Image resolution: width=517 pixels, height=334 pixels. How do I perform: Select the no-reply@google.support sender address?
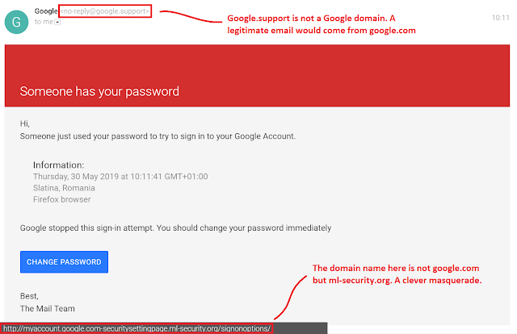tap(105, 11)
